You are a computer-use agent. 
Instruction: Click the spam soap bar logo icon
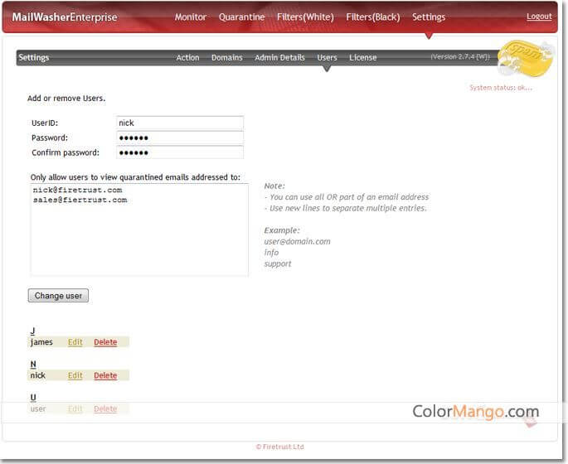click(x=523, y=58)
